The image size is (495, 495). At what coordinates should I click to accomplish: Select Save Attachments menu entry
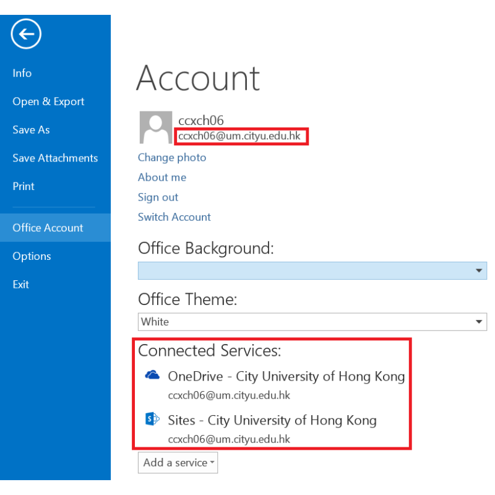55,158
